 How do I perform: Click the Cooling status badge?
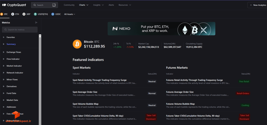245,105
